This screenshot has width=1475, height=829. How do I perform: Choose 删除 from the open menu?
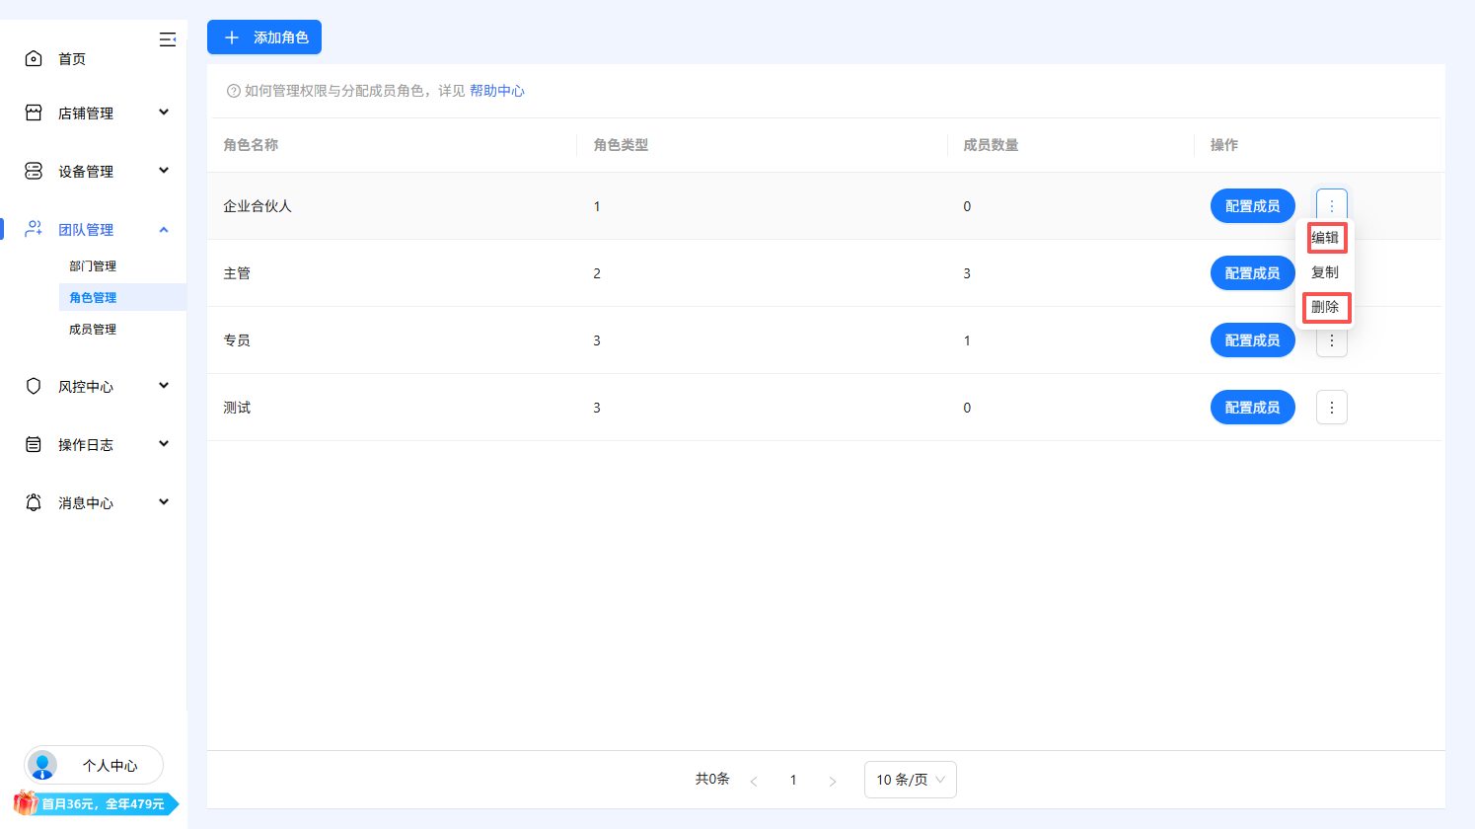[1326, 308]
